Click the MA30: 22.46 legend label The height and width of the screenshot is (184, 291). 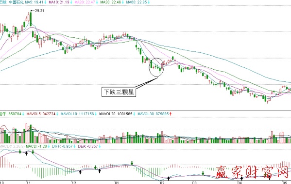click(110, 2)
